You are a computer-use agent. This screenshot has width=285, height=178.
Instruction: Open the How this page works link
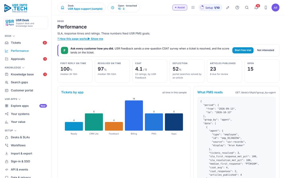[x=72, y=39]
